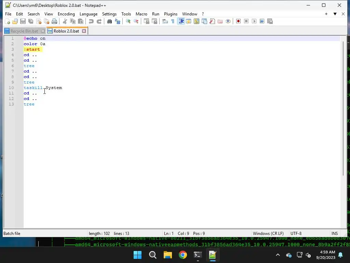Close all documents using the Close All icon
This screenshot has height=263, width=350.
46,21
